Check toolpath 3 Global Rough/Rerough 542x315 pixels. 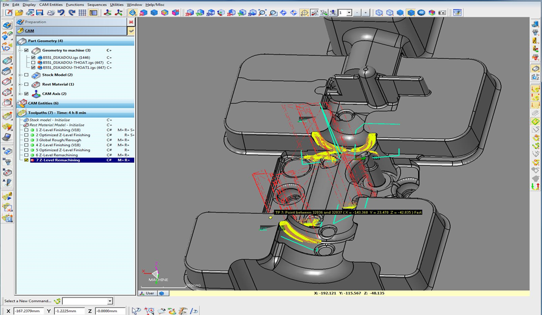click(26, 140)
